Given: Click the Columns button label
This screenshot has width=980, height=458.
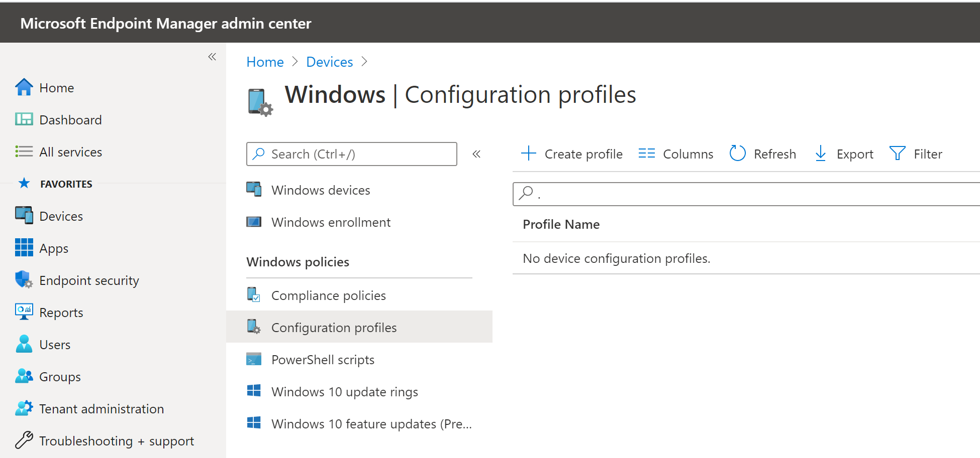Looking at the screenshot, I should (688, 154).
